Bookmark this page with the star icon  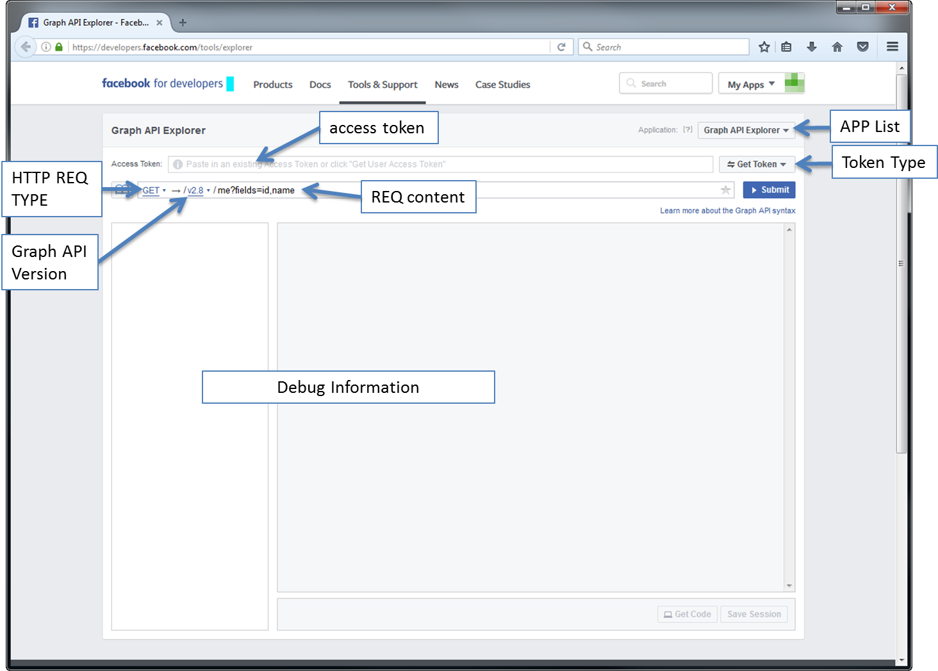pos(764,47)
